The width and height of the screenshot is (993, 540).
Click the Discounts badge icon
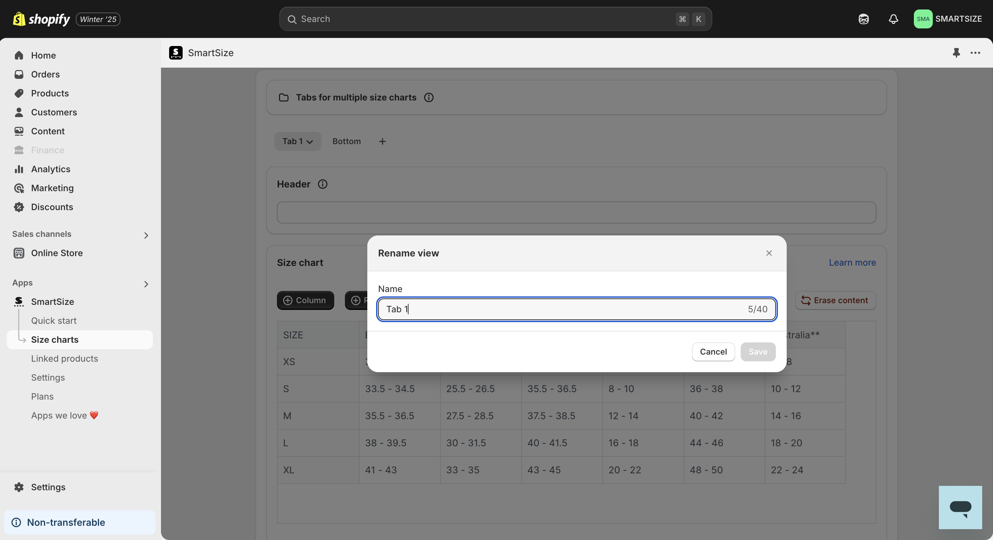tap(19, 207)
